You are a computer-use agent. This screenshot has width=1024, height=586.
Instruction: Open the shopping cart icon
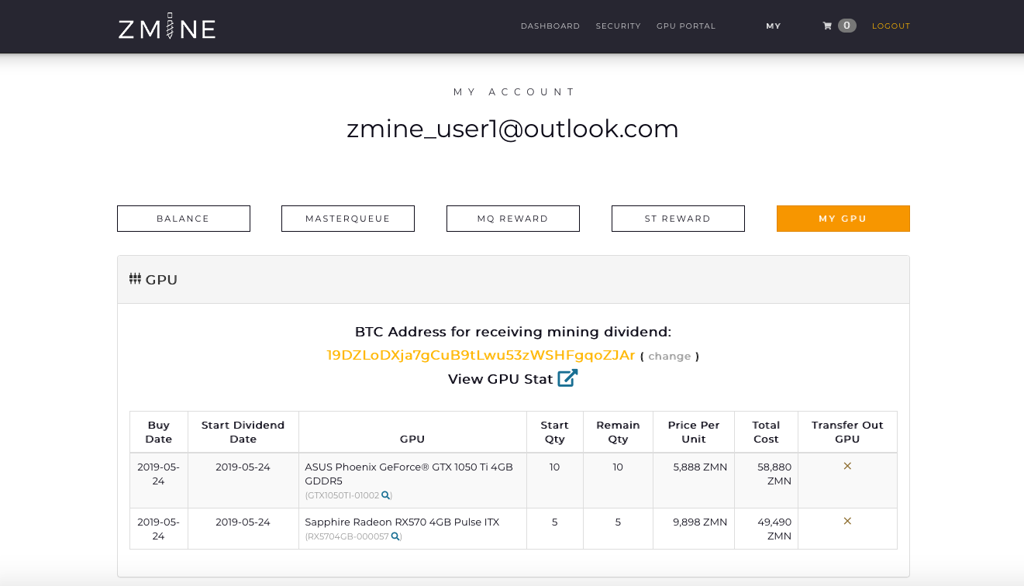[827, 26]
